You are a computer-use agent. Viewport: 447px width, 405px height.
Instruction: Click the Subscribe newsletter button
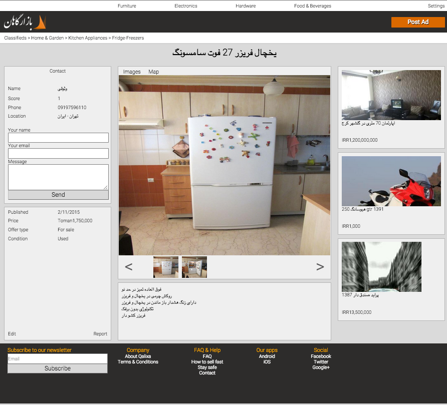[58, 368]
